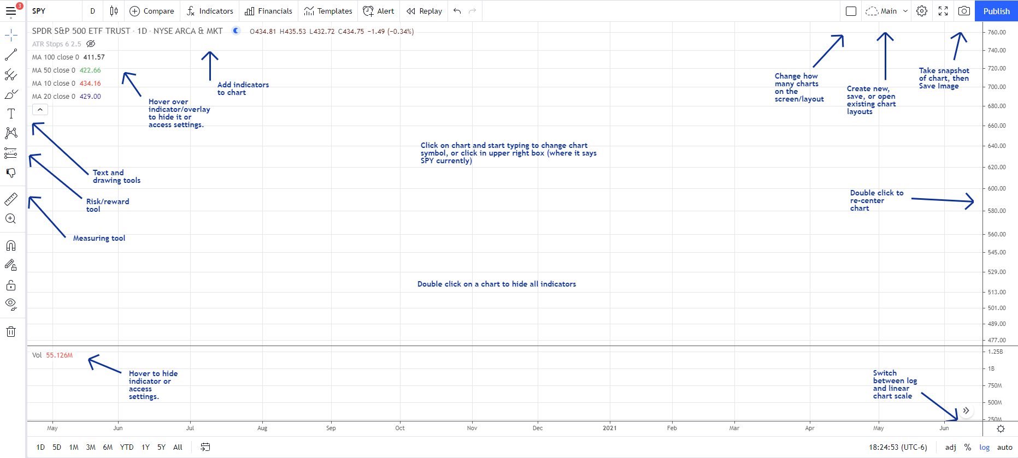Collapse the indicator legend with chevron

point(40,110)
